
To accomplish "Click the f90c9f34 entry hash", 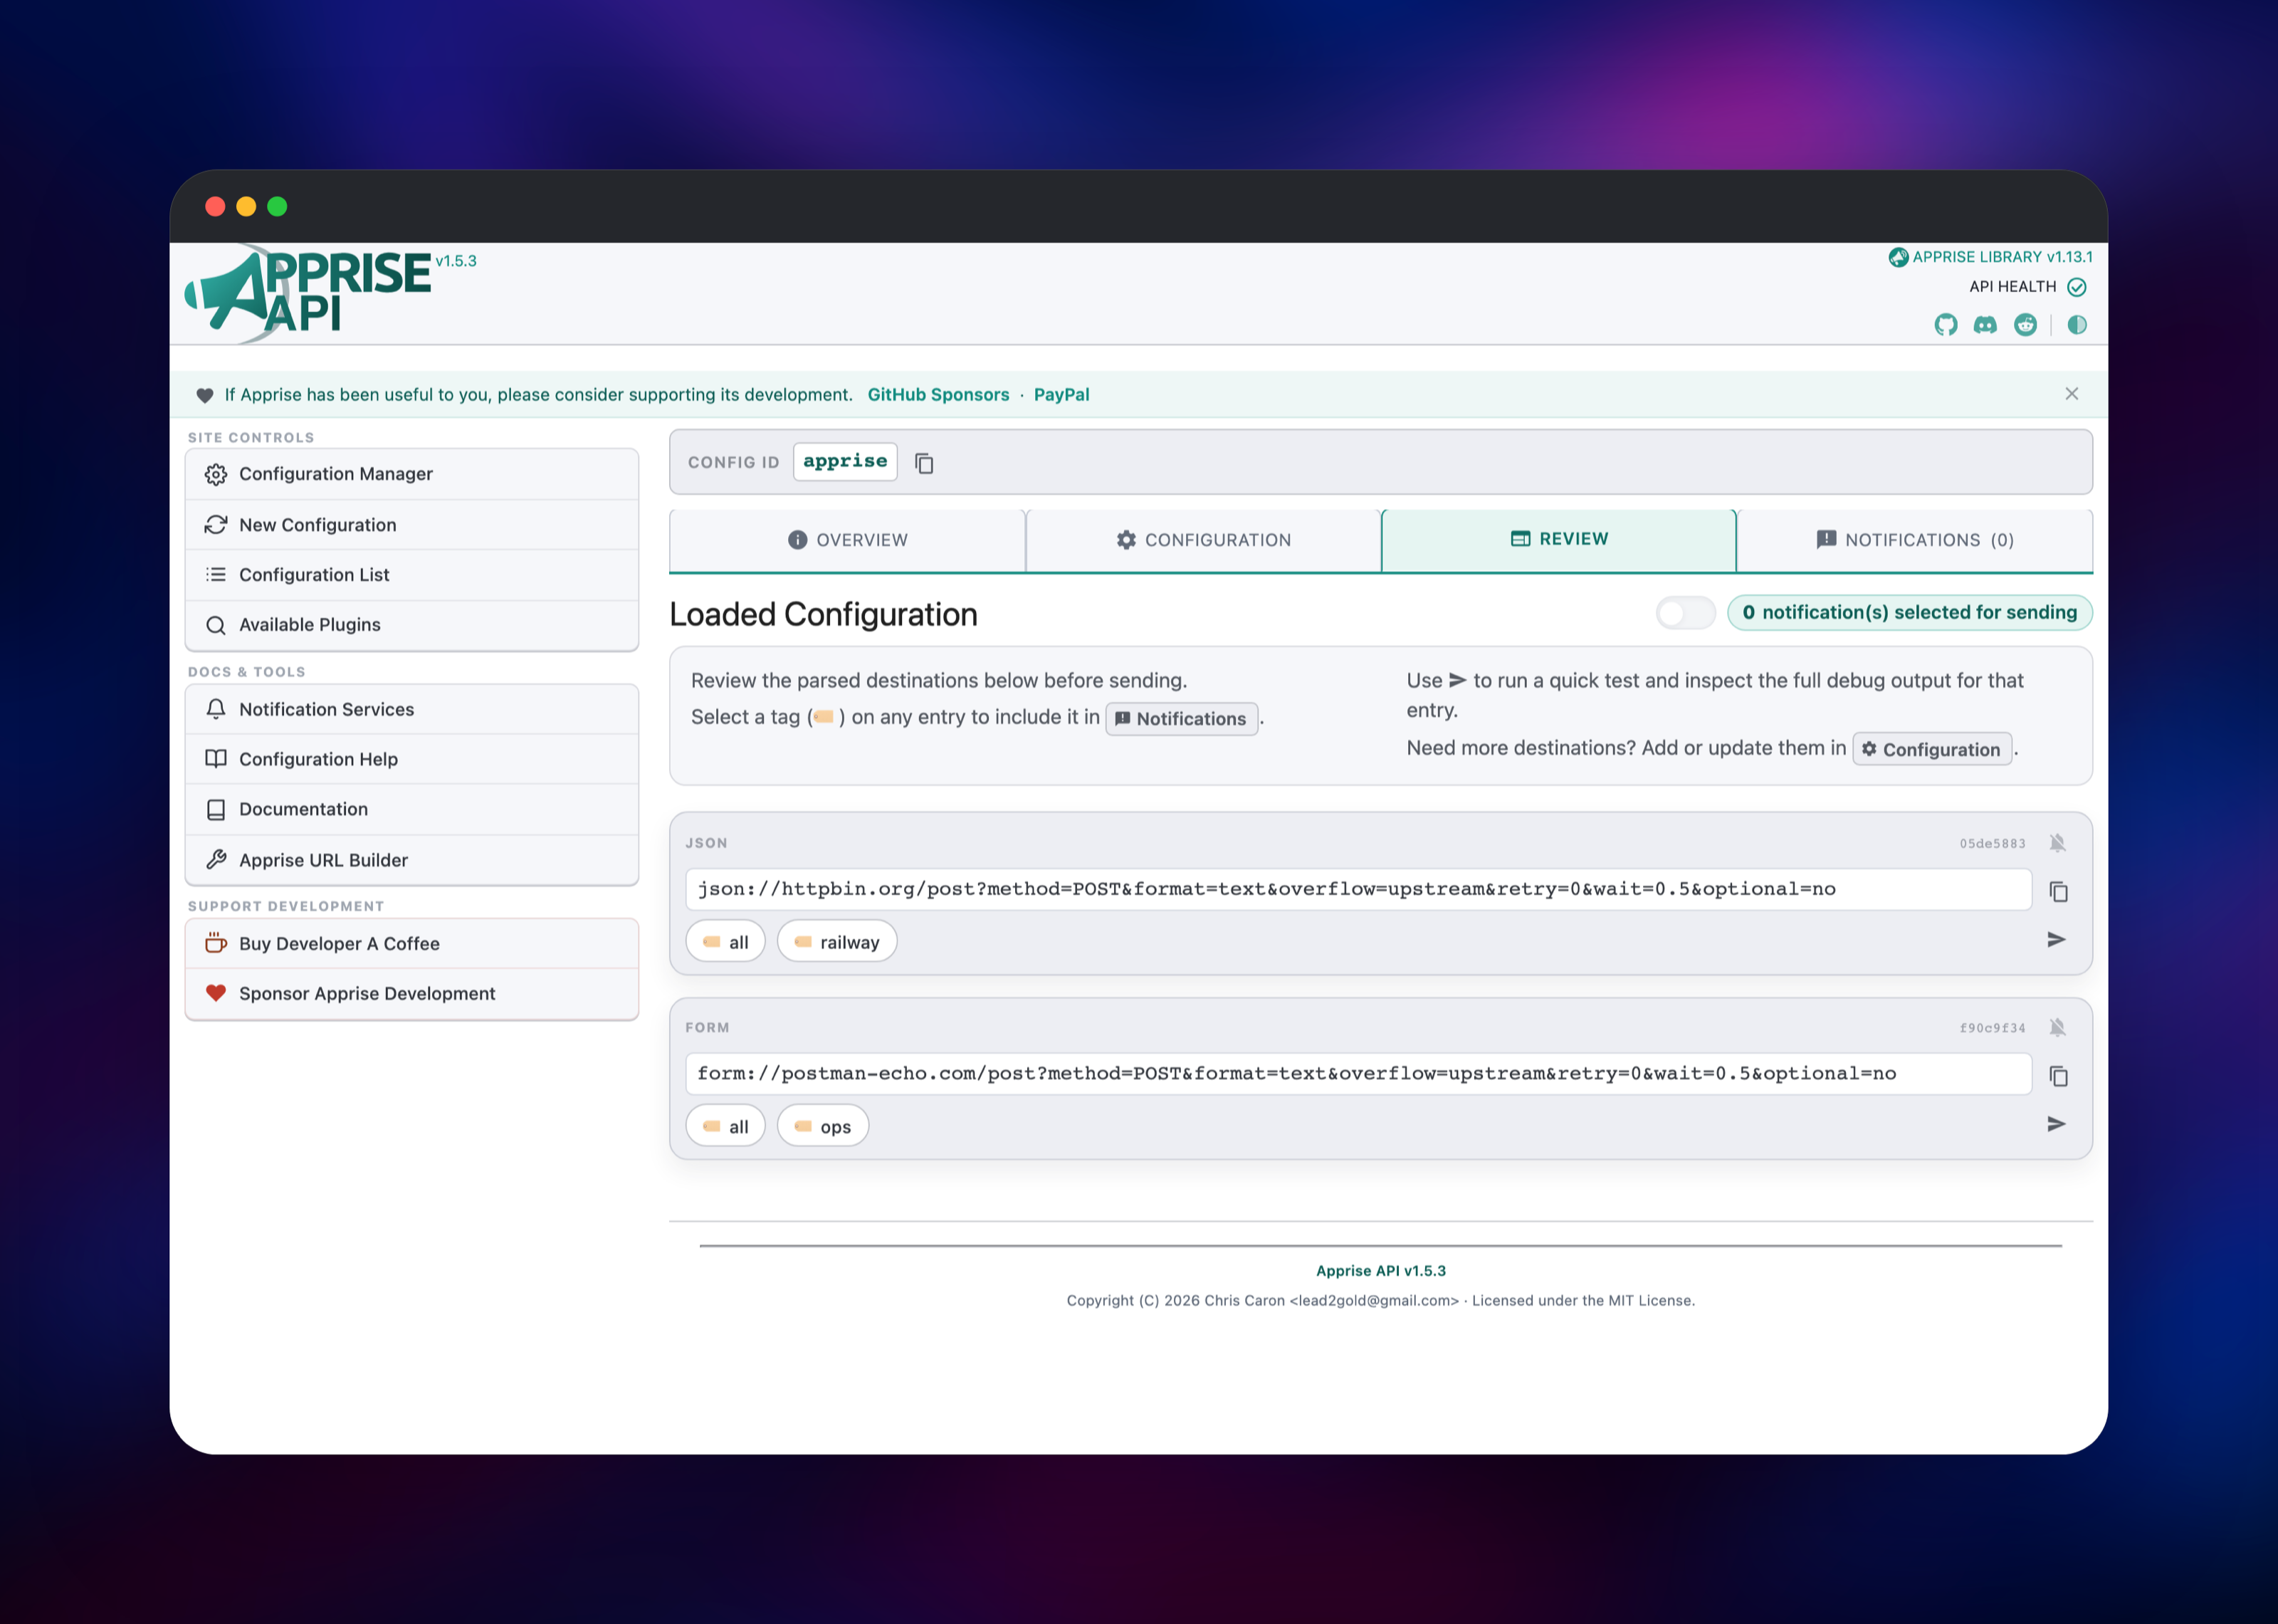I will click(1992, 1028).
